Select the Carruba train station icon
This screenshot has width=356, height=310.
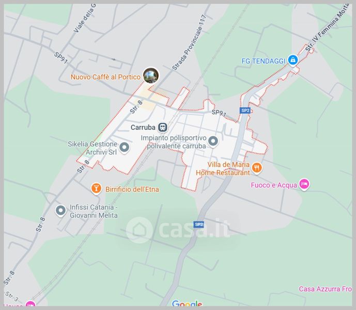pyautogui.click(x=163, y=127)
